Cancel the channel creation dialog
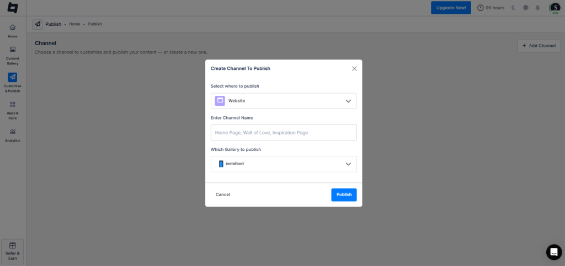This screenshot has width=565, height=266. (x=223, y=194)
